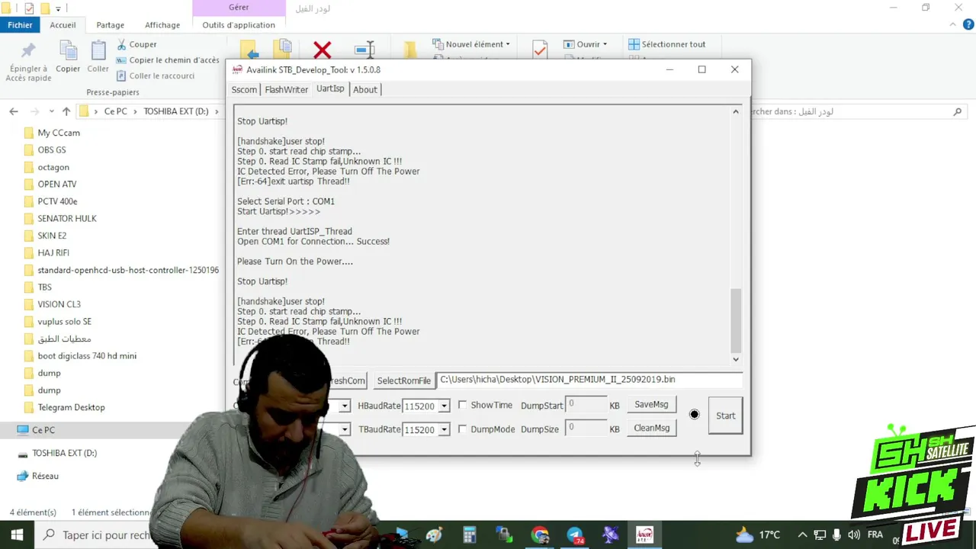Switch to the Partage ribbon tab

point(110,24)
